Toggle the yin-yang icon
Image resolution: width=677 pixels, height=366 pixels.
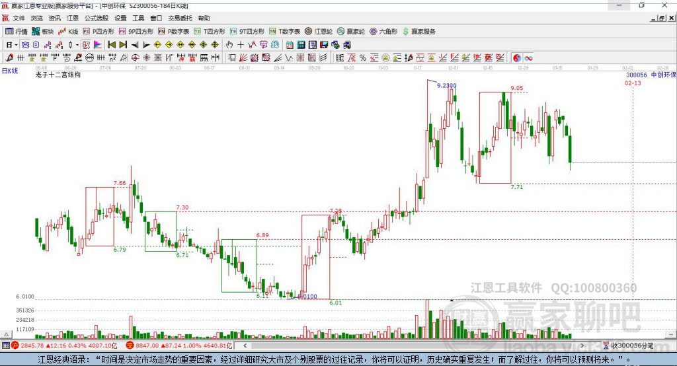click(517, 57)
